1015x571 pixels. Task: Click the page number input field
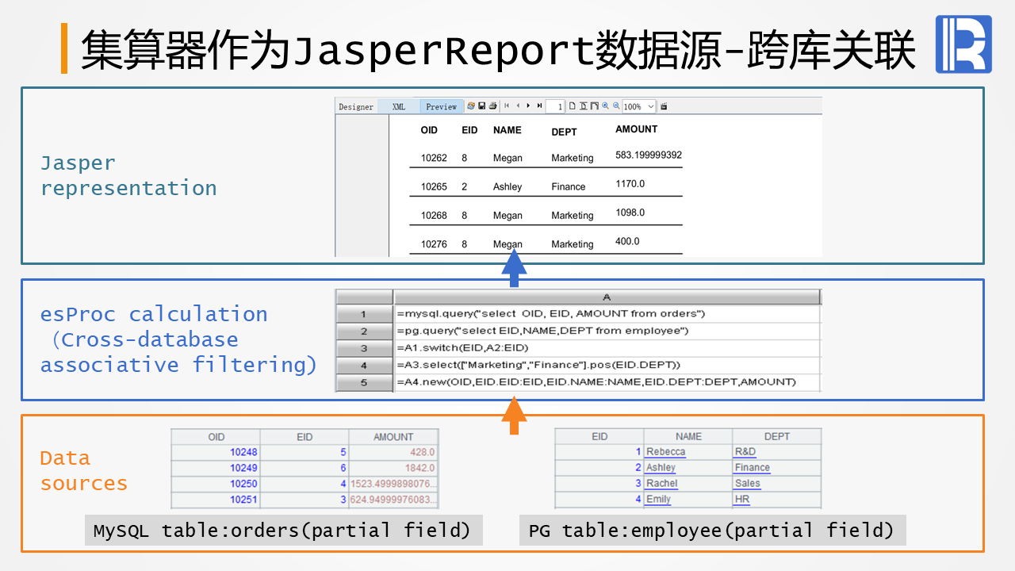[x=555, y=106]
